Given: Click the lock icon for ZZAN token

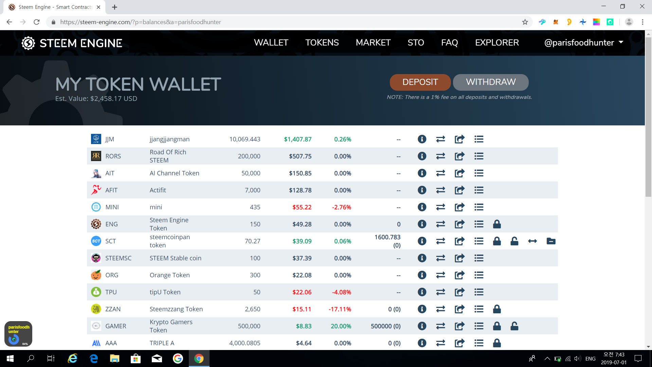Looking at the screenshot, I should pyautogui.click(x=497, y=309).
